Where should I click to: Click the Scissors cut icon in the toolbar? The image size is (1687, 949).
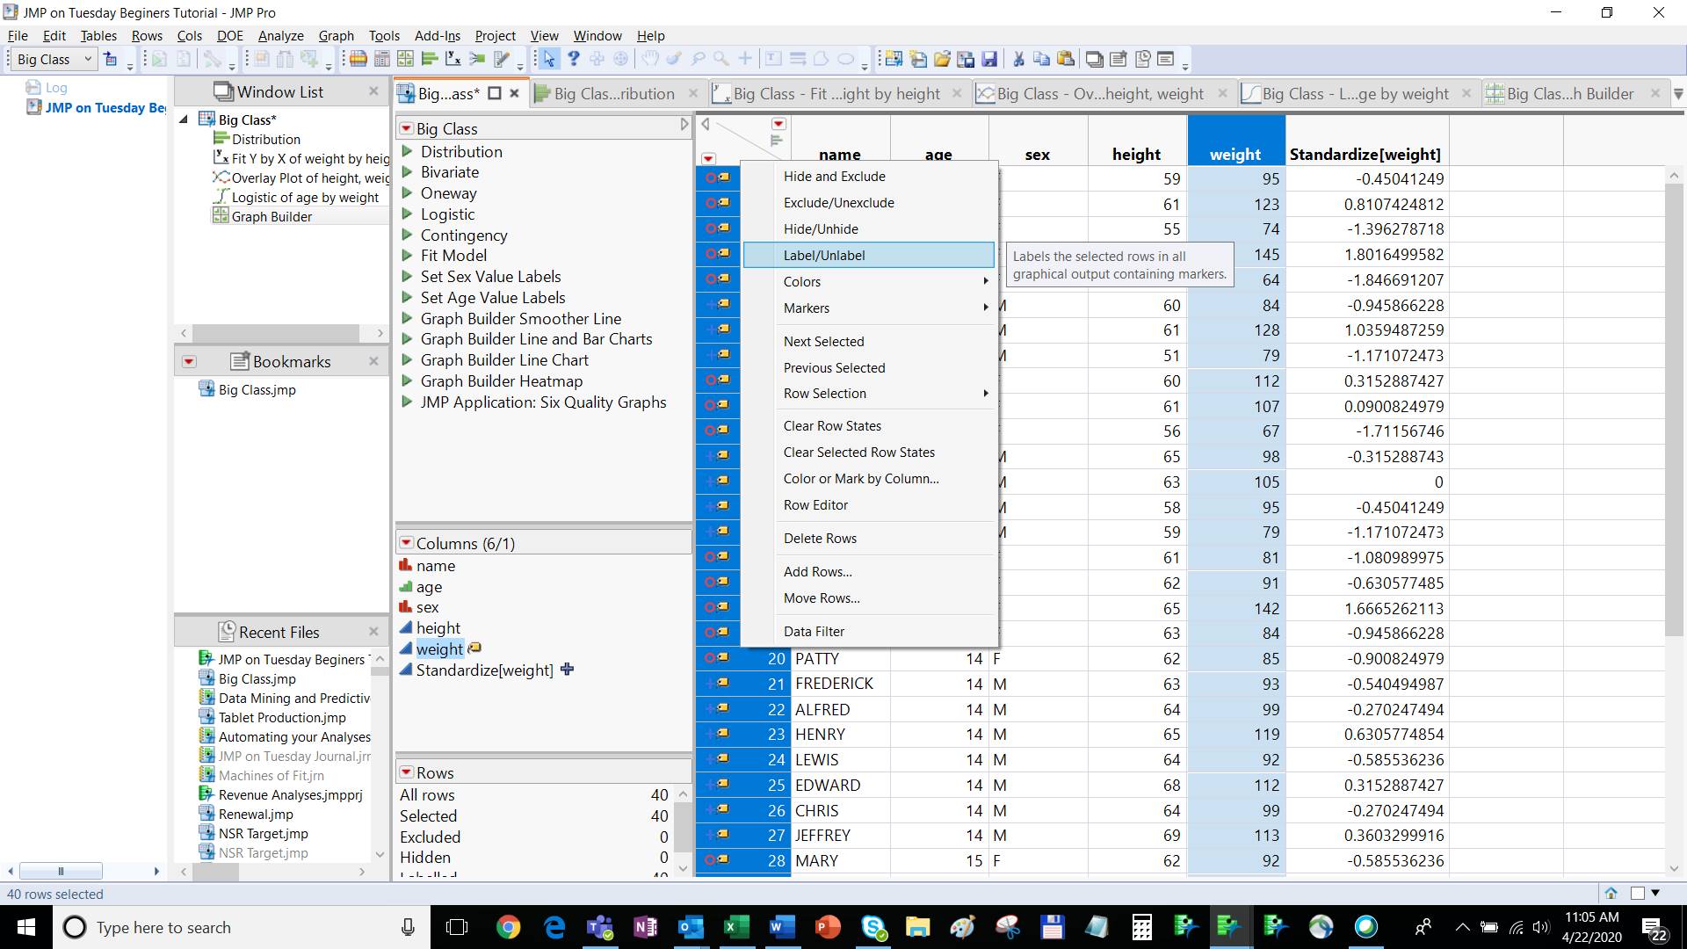click(1018, 59)
